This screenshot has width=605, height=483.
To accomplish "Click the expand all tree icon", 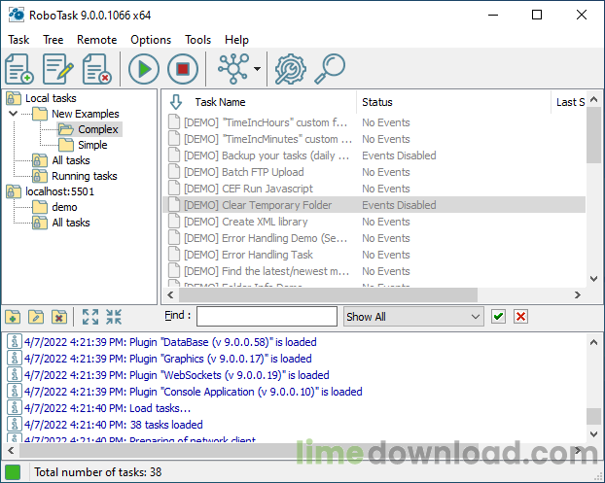I will tap(90, 317).
